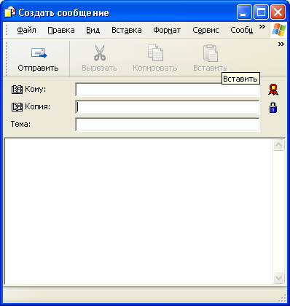Click inside the message body area
The height and width of the screenshot is (306, 290).
pos(138,211)
